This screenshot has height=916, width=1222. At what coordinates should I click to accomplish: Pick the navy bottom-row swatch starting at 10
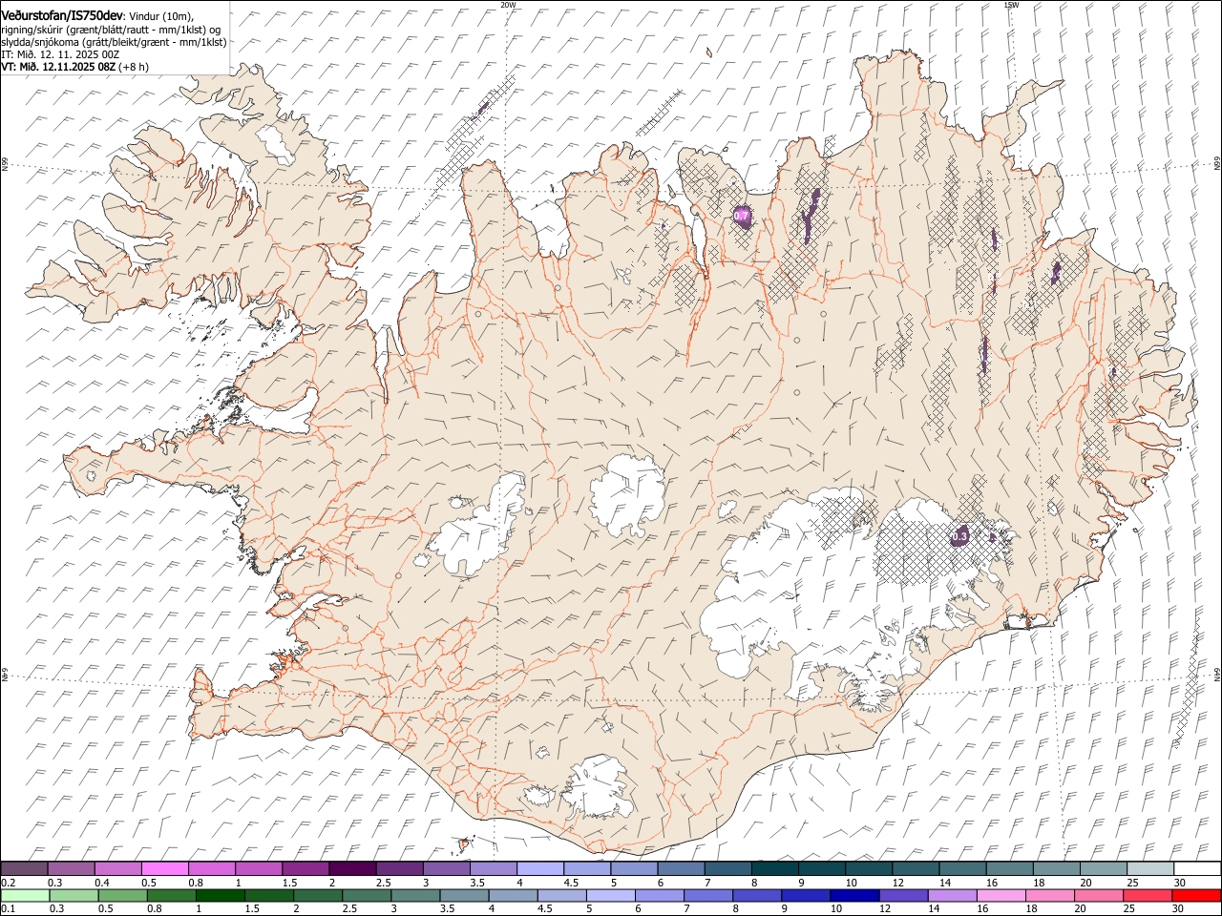[x=854, y=895]
